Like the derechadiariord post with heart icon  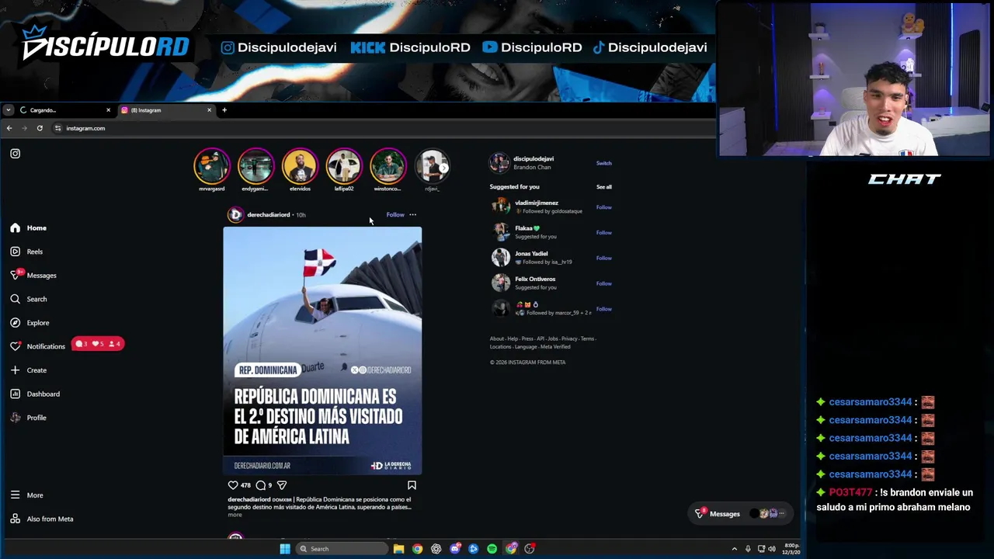[x=233, y=485]
